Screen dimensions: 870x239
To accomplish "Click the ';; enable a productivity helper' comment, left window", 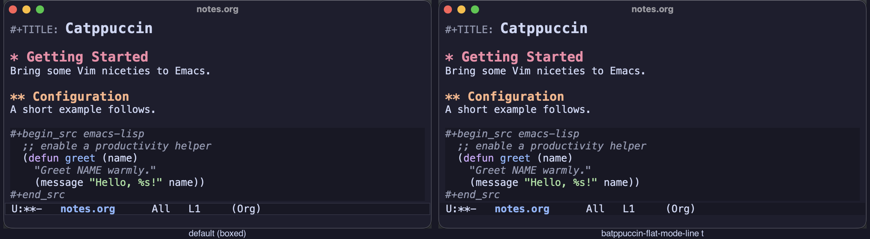I will point(117,146).
